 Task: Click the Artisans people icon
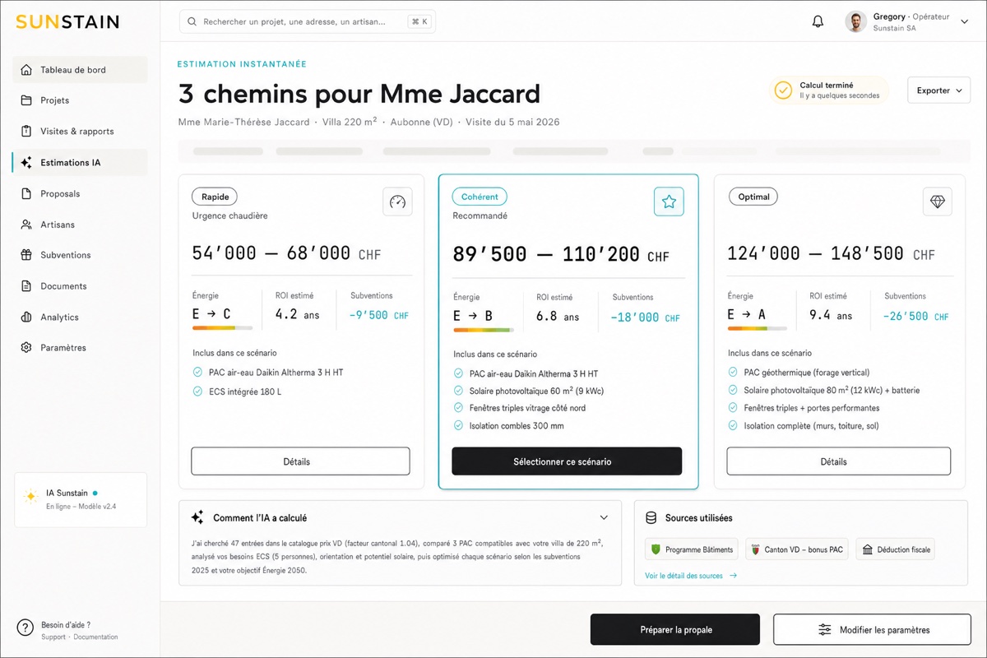pos(25,225)
